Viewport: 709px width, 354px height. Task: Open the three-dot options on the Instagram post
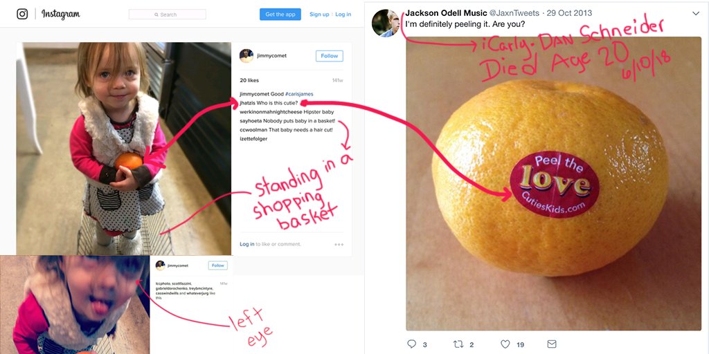(x=339, y=244)
